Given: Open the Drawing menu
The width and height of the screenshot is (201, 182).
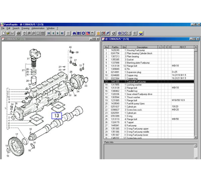Looking at the screenshot, I should tap(25, 28).
